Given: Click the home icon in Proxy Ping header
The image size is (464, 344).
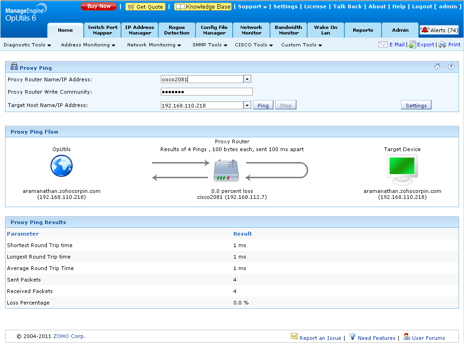Looking at the screenshot, I should point(437,67).
